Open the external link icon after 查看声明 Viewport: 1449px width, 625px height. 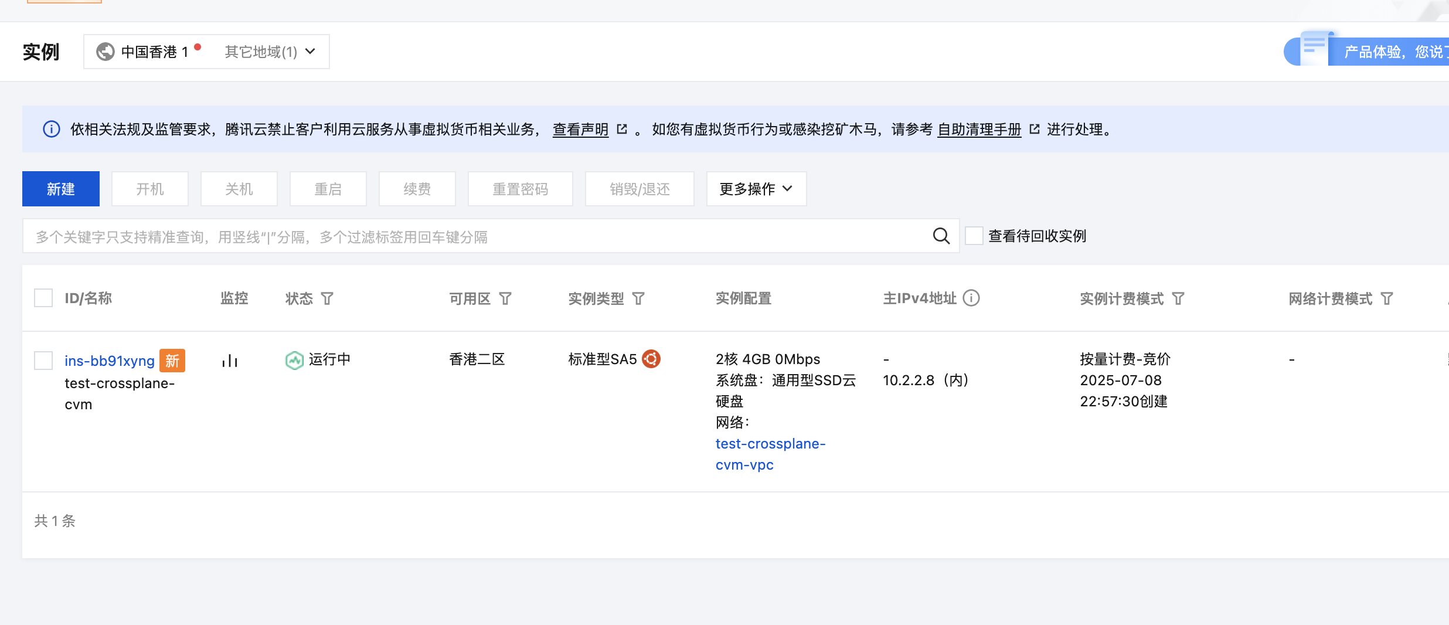pyautogui.click(x=623, y=129)
